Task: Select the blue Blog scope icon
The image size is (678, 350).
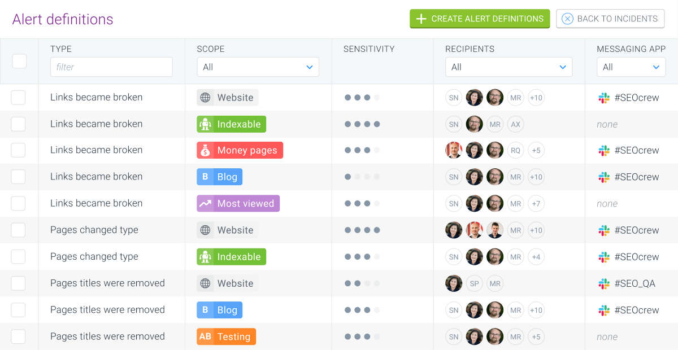Action: (x=204, y=177)
